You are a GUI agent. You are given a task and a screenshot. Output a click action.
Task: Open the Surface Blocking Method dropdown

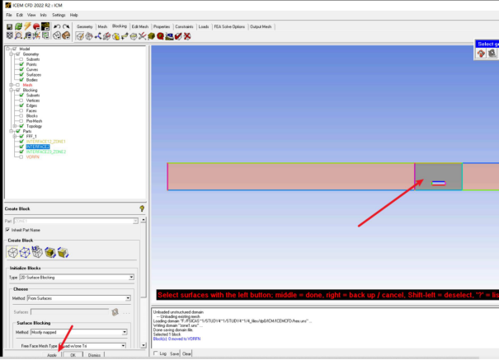pos(125,332)
